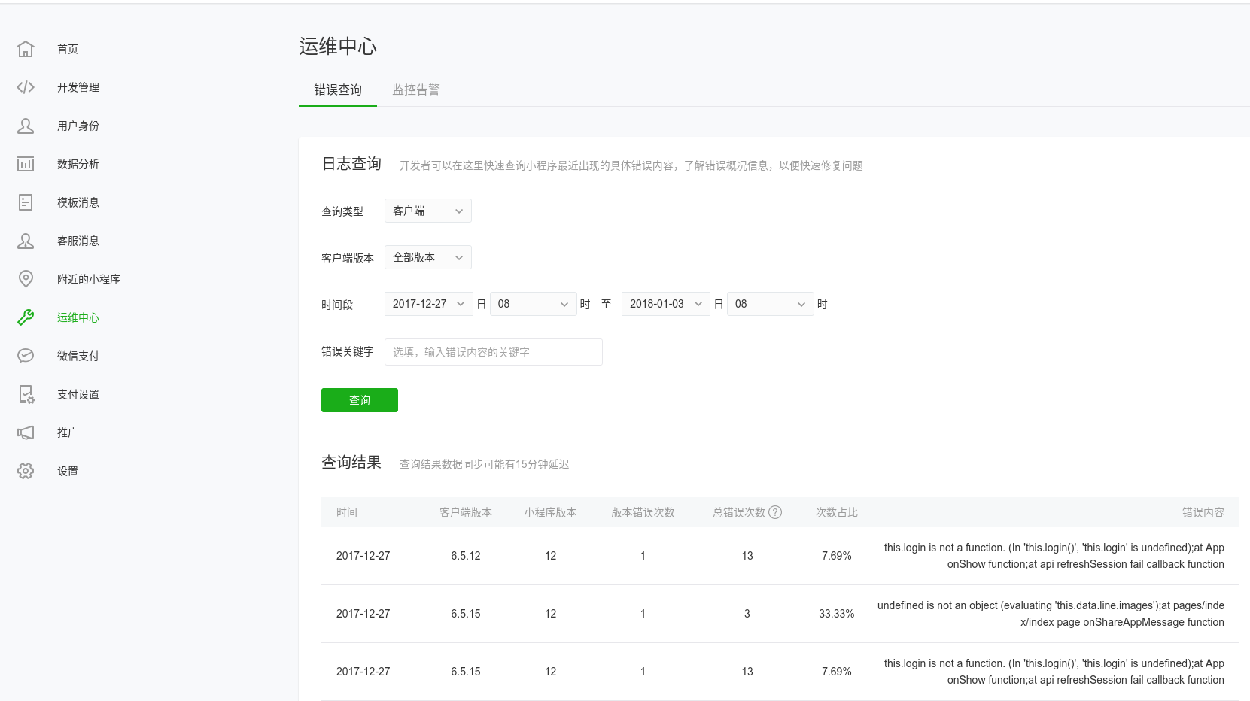Click the code brackets icon for 开发管理
The image size is (1250, 701).
(x=26, y=87)
